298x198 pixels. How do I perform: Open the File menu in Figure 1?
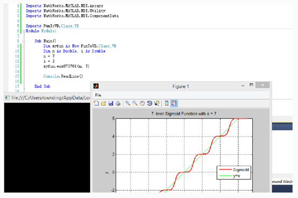tap(98, 95)
